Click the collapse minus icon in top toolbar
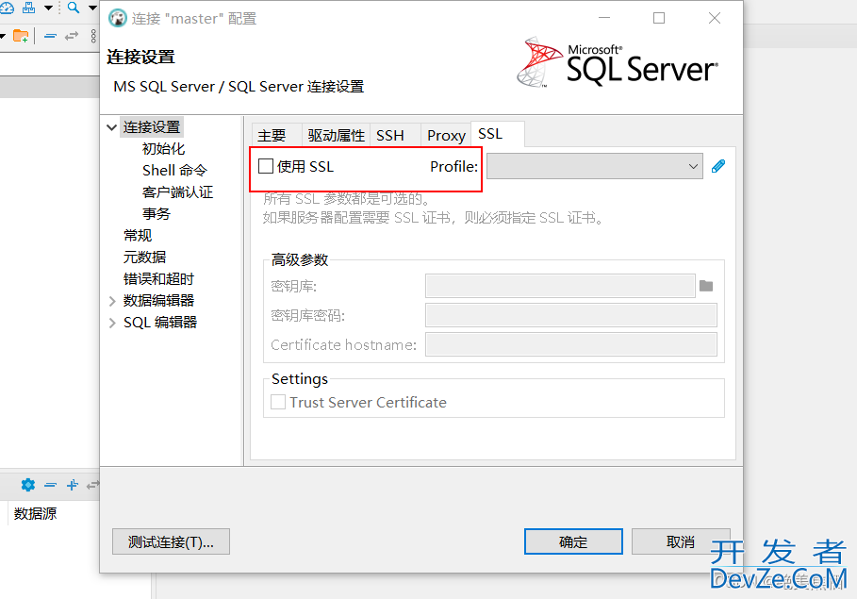Viewport: 857px width, 599px height. click(x=50, y=36)
